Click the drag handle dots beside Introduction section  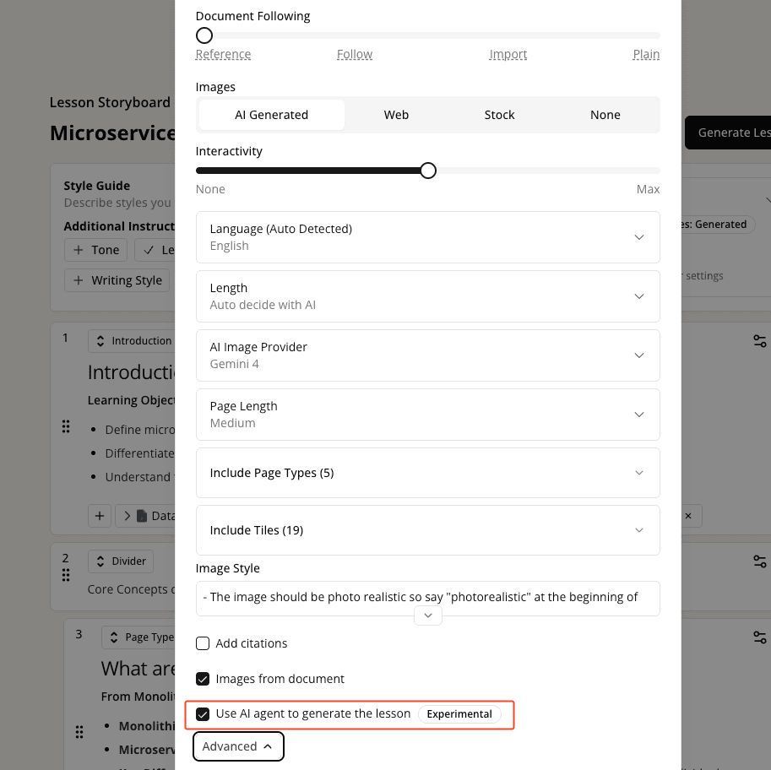pos(66,426)
